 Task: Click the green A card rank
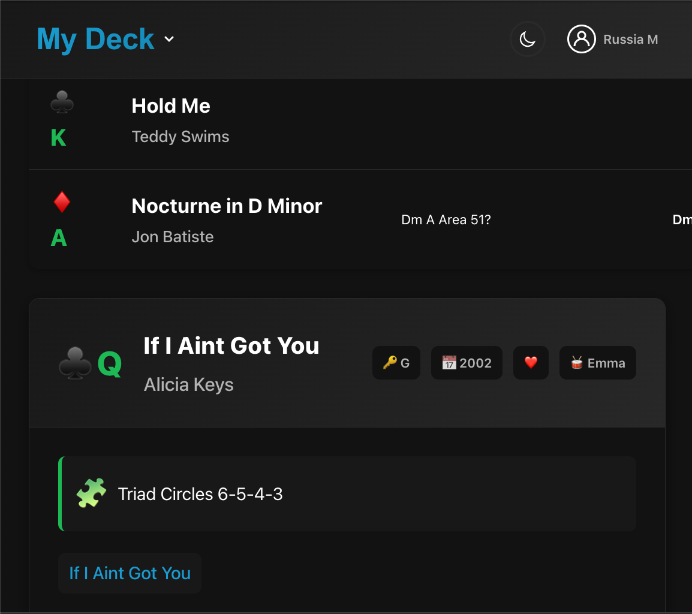pos(59,238)
